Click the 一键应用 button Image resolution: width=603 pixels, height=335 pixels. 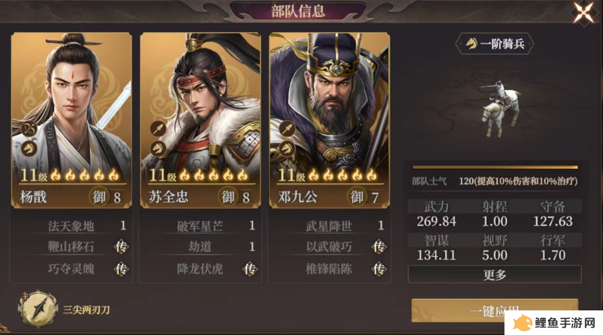pyautogui.click(x=495, y=310)
